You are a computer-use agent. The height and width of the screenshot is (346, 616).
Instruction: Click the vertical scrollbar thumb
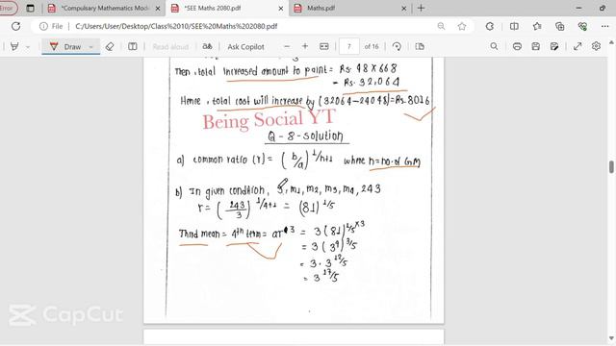click(x=612, y=166)
